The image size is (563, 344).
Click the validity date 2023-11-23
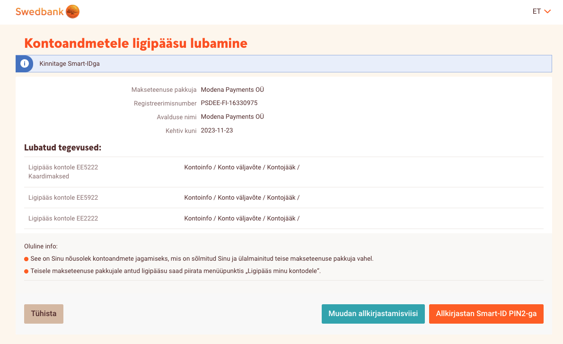(x=217, y=130)
